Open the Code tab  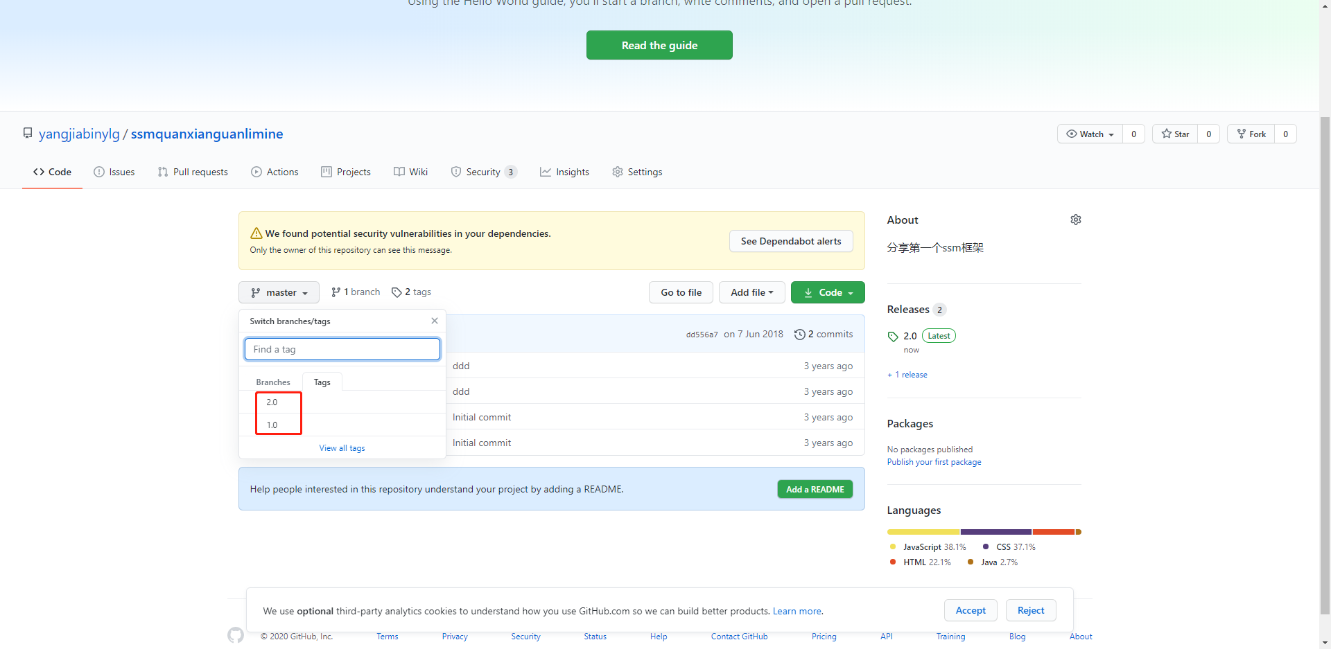click(x=52, y=172)
